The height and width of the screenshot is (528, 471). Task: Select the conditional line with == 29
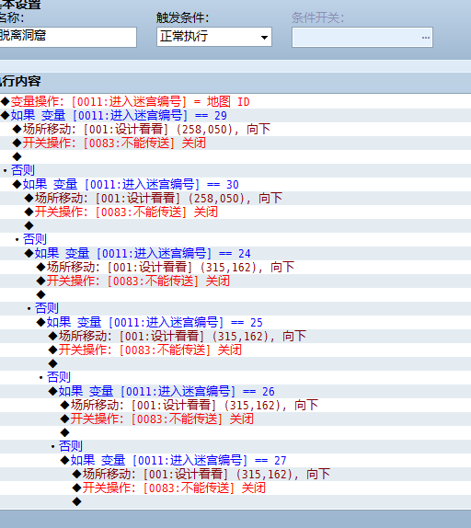(235, 115)
